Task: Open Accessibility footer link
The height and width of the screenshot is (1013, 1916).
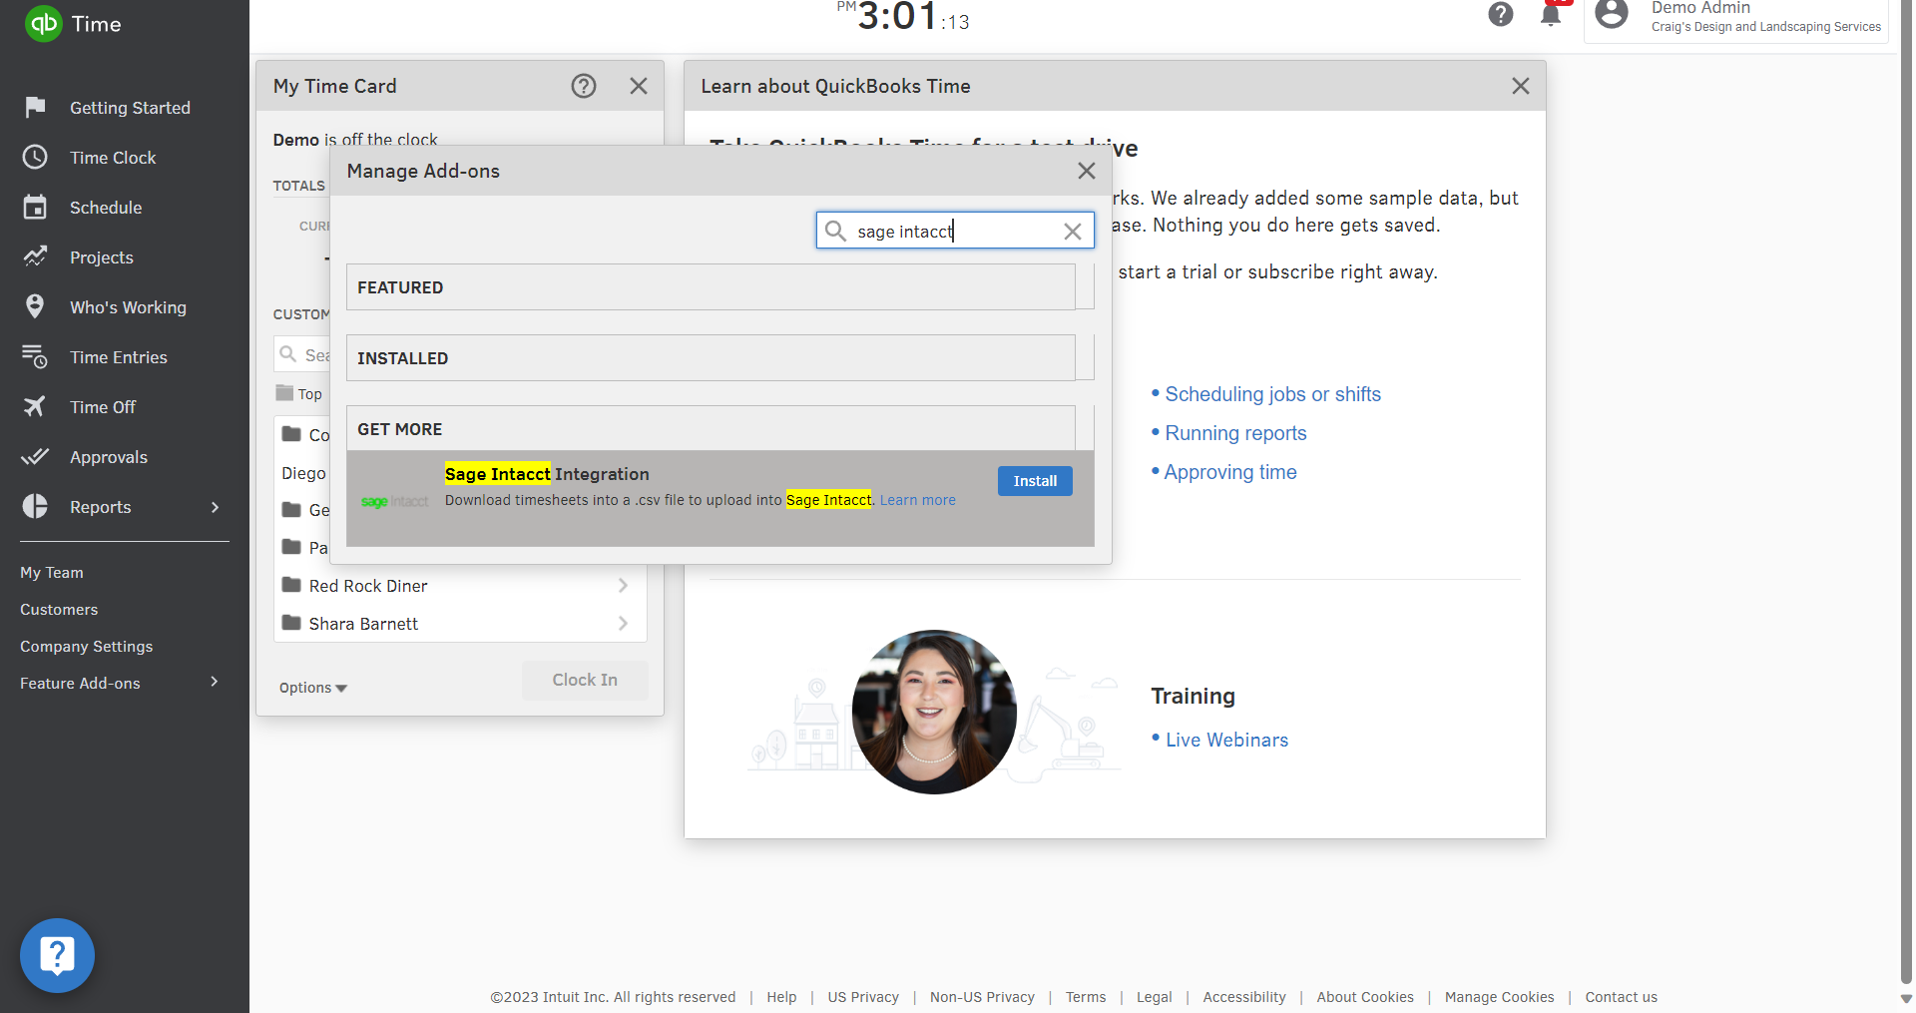Action: pos(1244,997)
